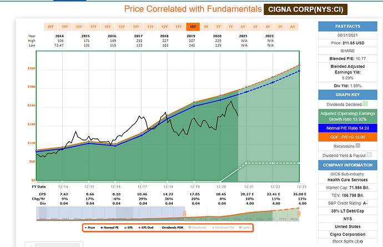Image resolution: width=383 pixels, height=247 pixels.
Task: Toggle Price line in chart legend
Action: tap(89, 228)
